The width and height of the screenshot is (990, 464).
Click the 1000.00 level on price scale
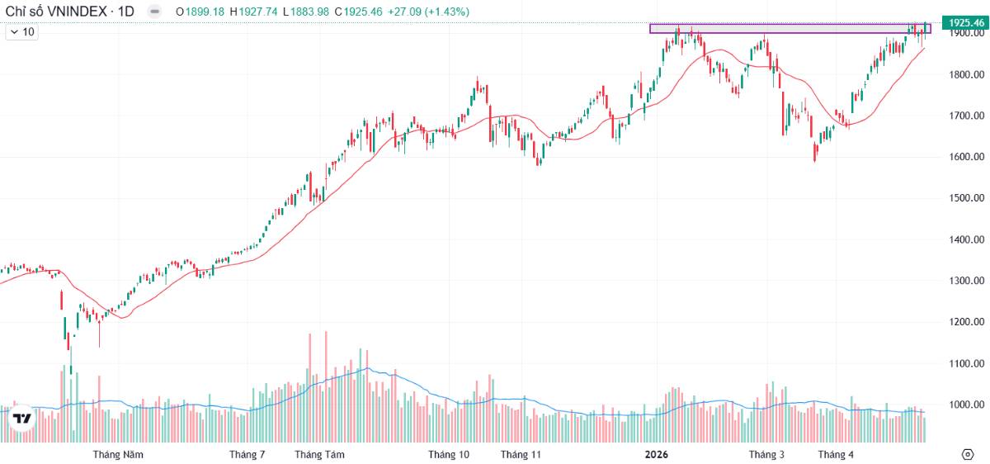967,405
